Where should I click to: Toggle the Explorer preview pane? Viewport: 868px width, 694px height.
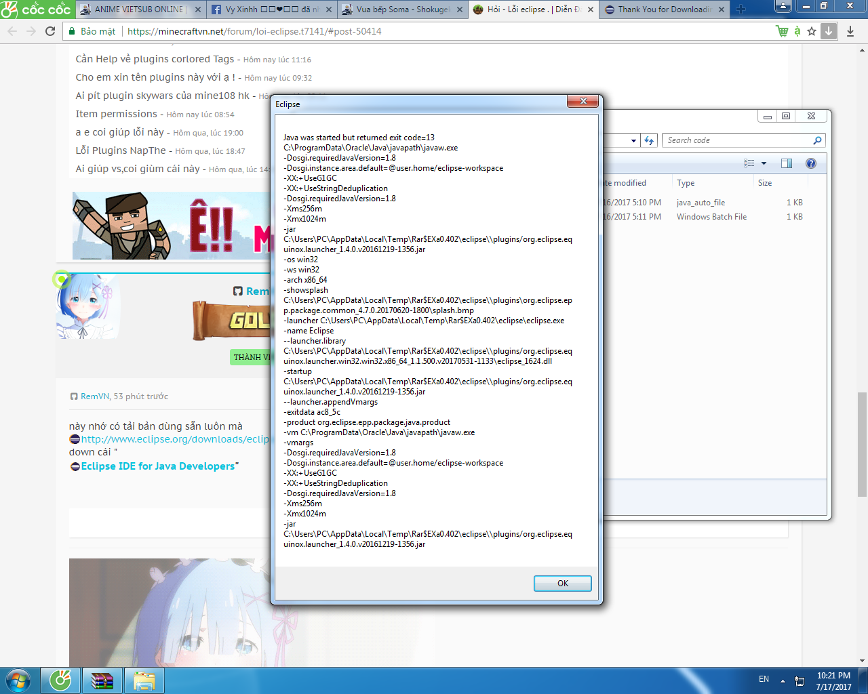coord(787,163)
